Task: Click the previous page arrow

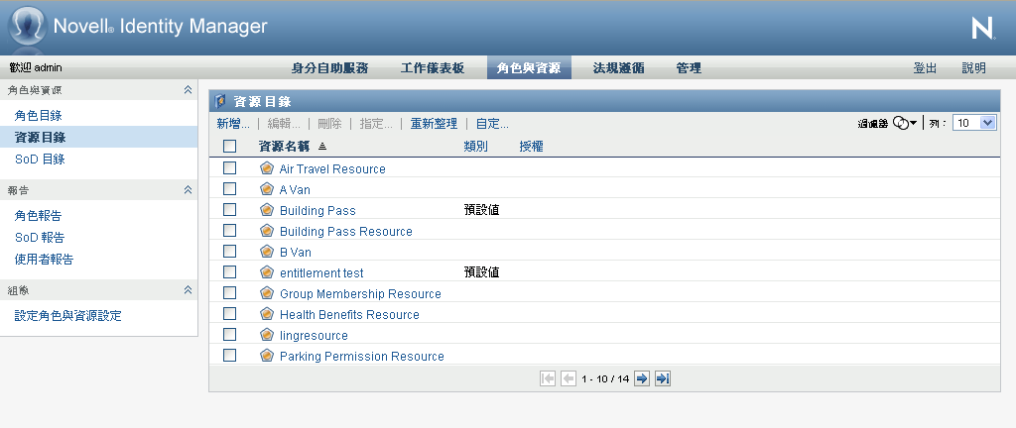Action: click(x=569, y=378)
